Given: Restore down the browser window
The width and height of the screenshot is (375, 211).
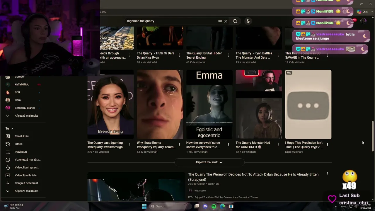Looking at the screenshot, I should (361, 4).
